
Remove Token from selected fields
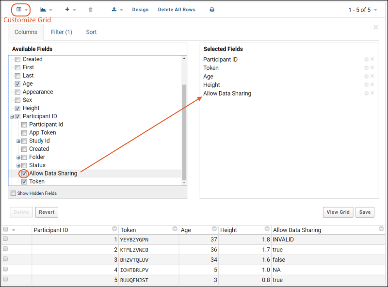point(372,67)
